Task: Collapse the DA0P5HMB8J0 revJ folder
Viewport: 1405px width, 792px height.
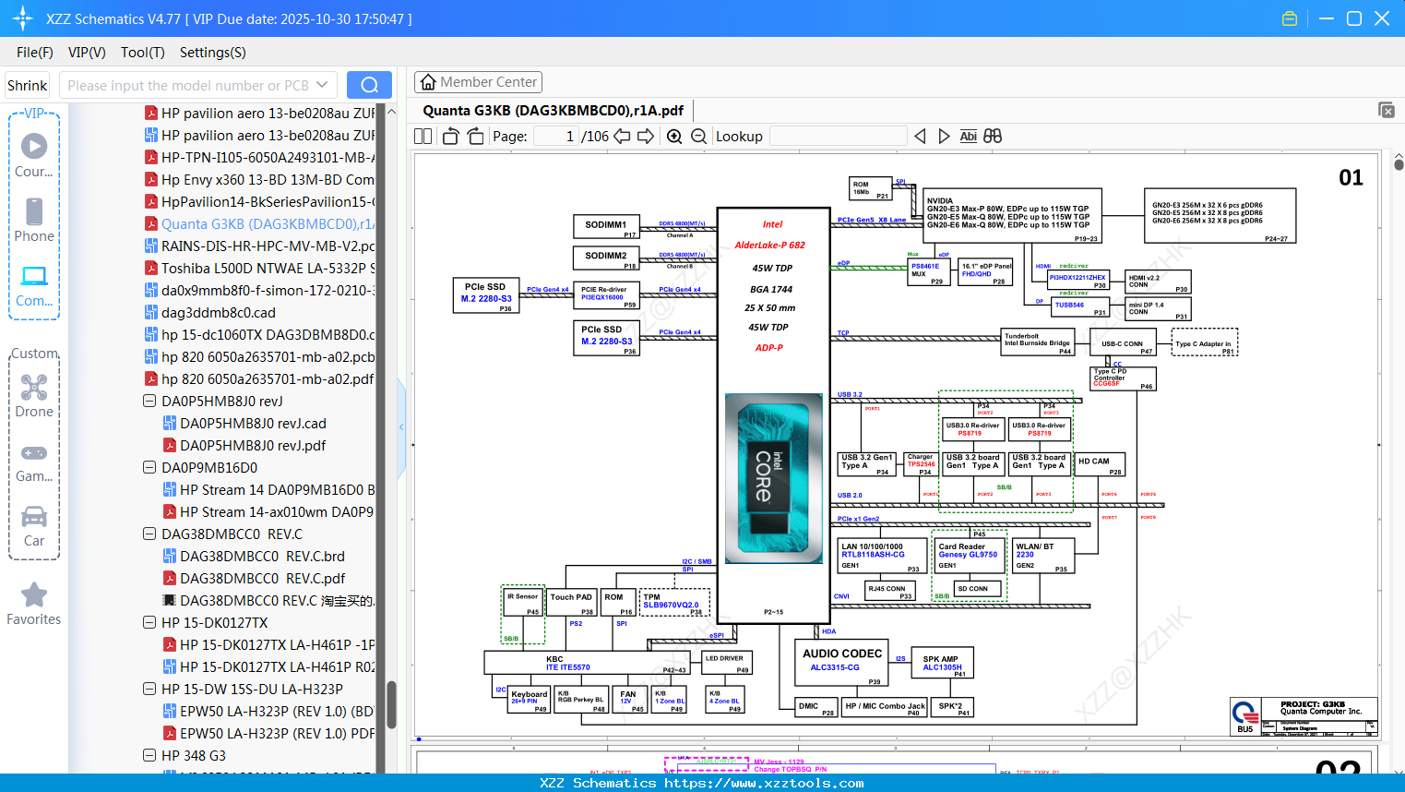Action: (x=149, y=402)
